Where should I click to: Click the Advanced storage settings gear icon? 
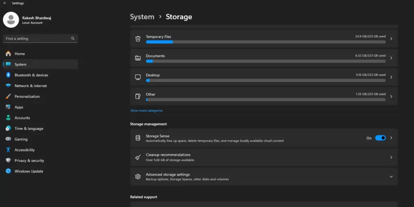(138, 177)
